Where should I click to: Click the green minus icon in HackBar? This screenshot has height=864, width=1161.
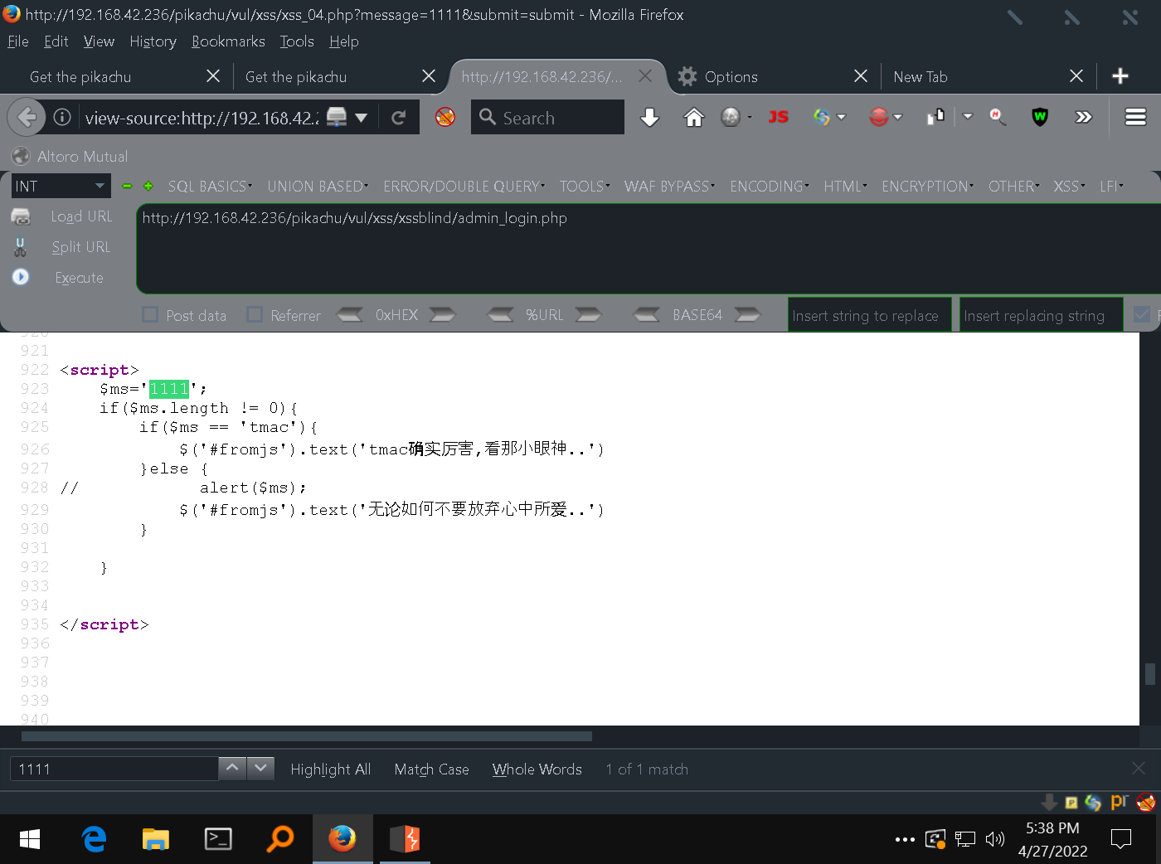(128, 186)
